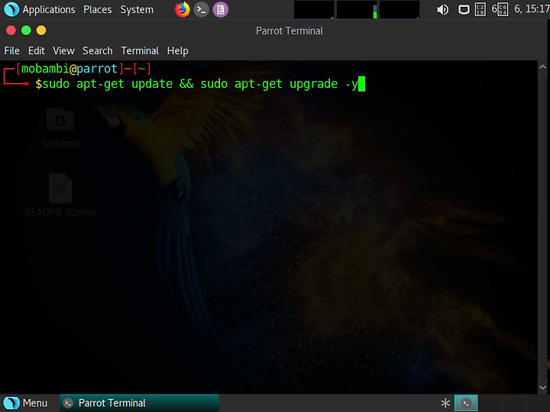Click the display/screen tray icon
Viewport: 550px width, 412px height.
(464, 9)
